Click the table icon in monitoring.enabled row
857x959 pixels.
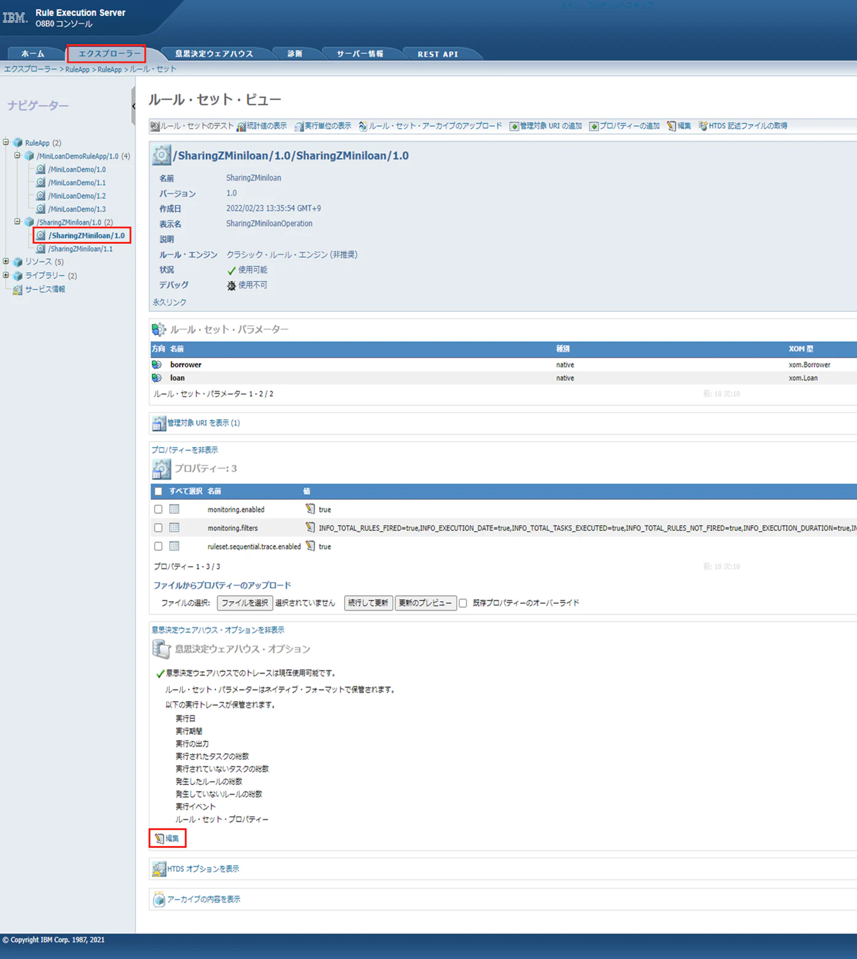174,509
